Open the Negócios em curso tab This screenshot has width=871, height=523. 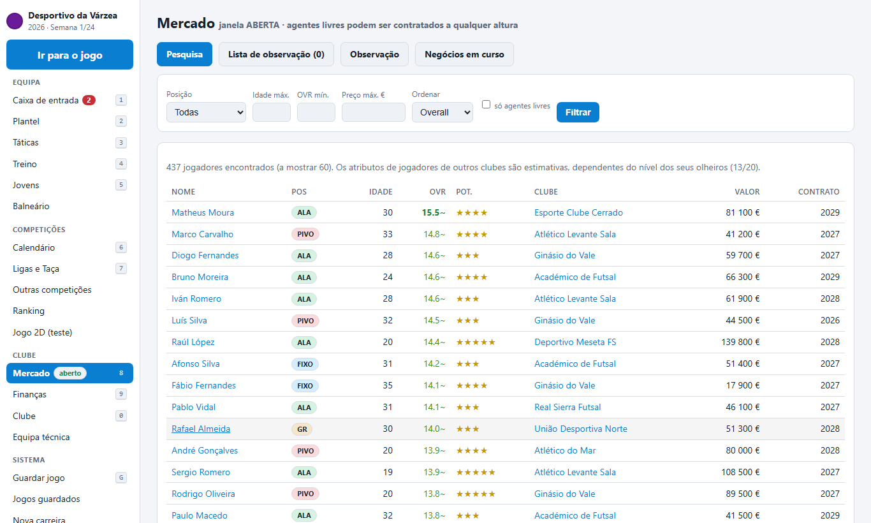pyautogui.click(x=464, y=54)
